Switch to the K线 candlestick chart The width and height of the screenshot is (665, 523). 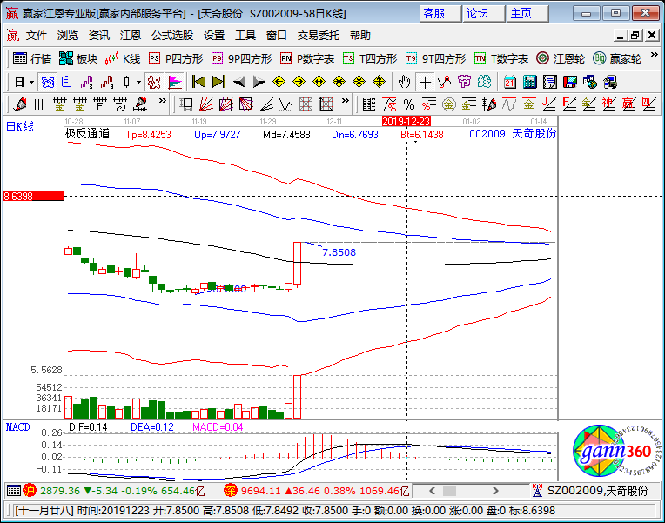123,58
